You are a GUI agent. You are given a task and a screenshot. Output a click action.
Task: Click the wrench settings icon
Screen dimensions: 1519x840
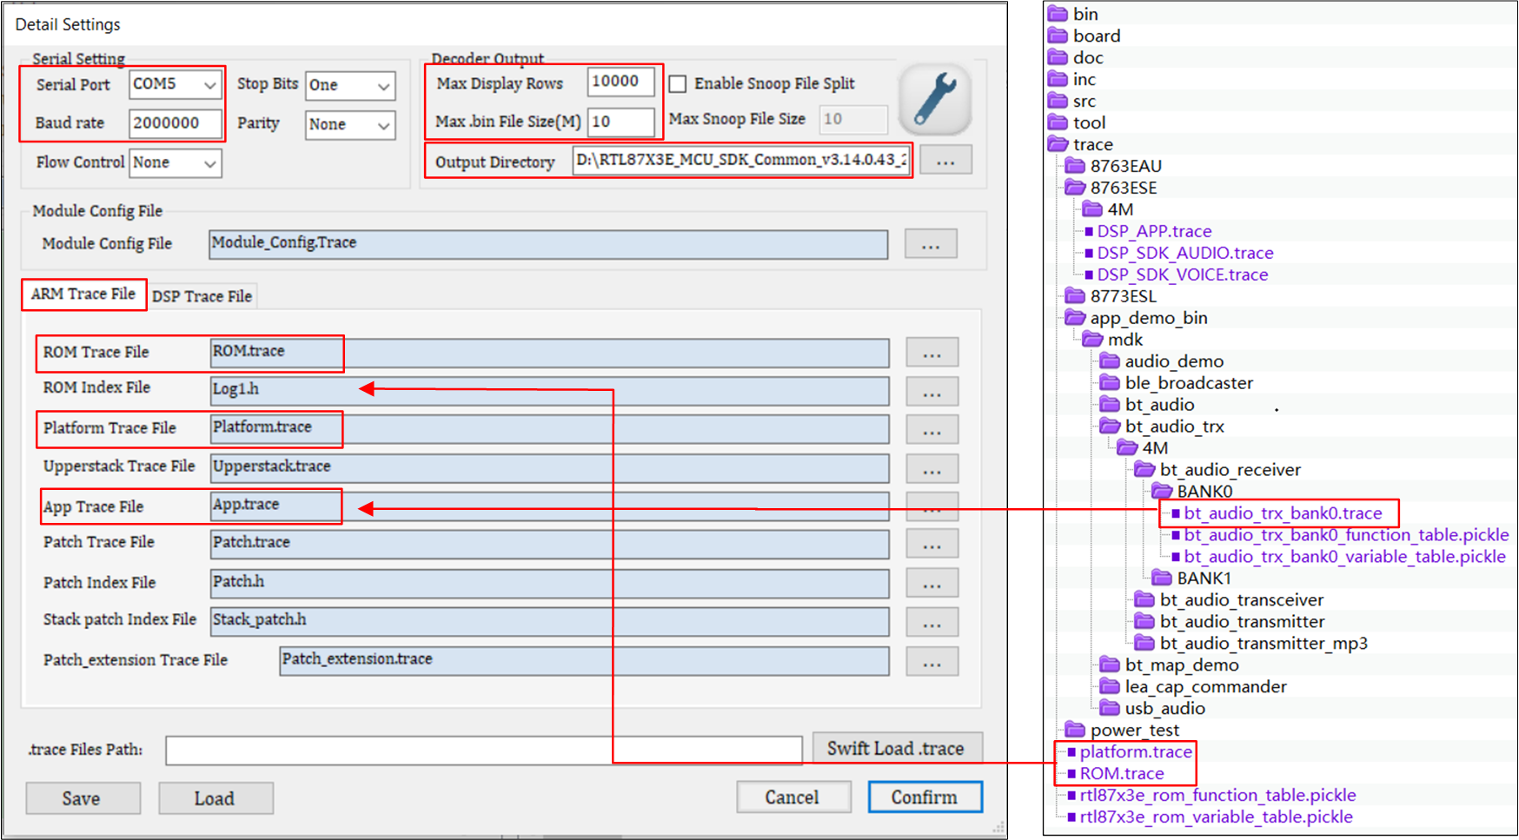[x=935, y=100]
